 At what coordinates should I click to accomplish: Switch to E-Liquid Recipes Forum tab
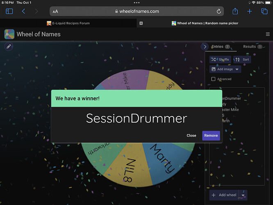point(68,23)
